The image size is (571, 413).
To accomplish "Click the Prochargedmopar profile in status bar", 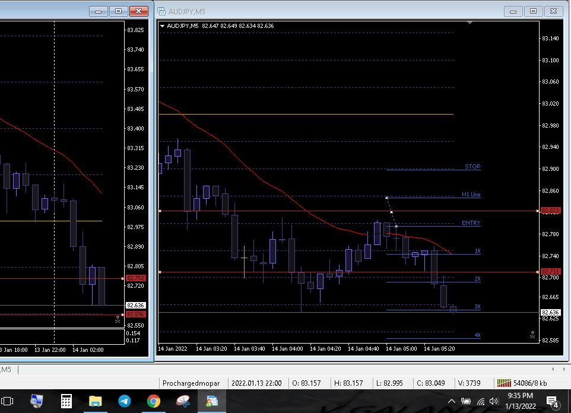I will coord(191,383).
